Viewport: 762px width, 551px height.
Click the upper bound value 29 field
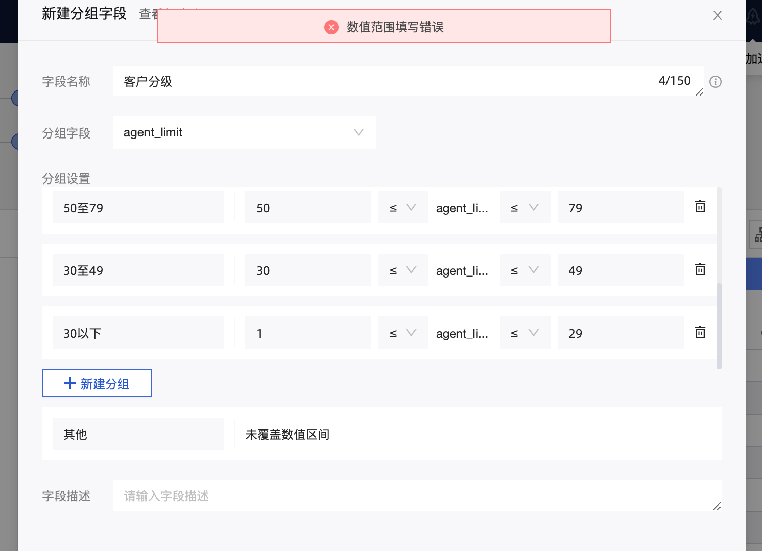tap(621, 333)
